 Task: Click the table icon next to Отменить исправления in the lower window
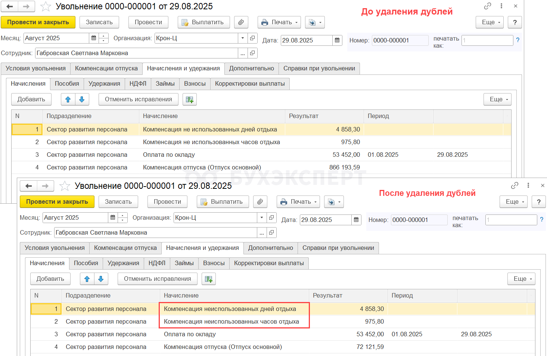[209, 279]
